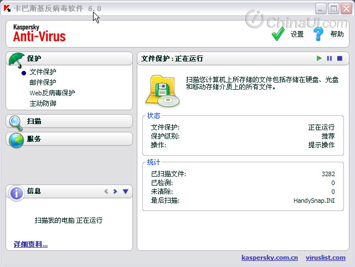
Task: Maximize the Kaspersky window
Action: 333,9
